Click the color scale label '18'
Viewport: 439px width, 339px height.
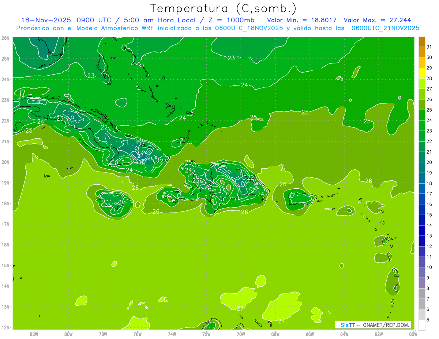pyautogui.click(x=429, y=183)
